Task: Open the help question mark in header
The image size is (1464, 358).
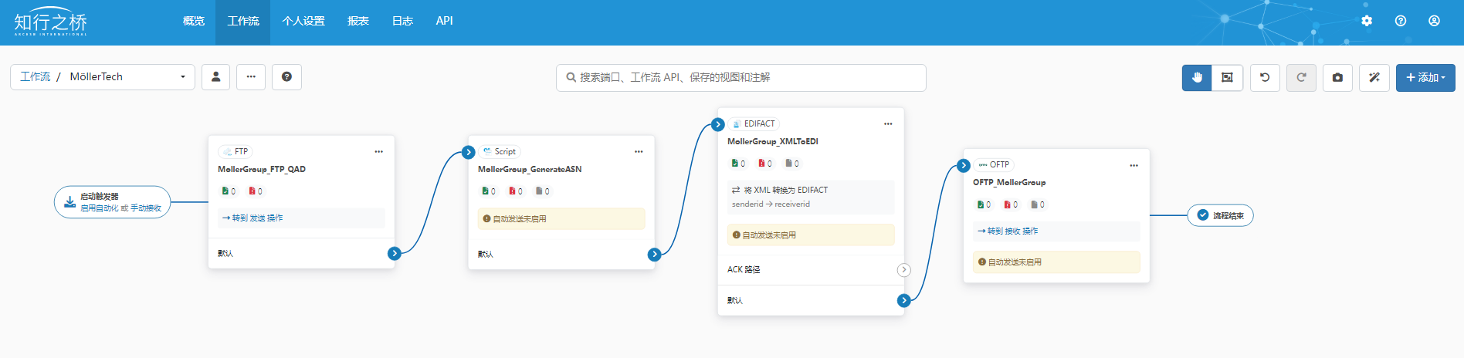Action: (1401, 21)
